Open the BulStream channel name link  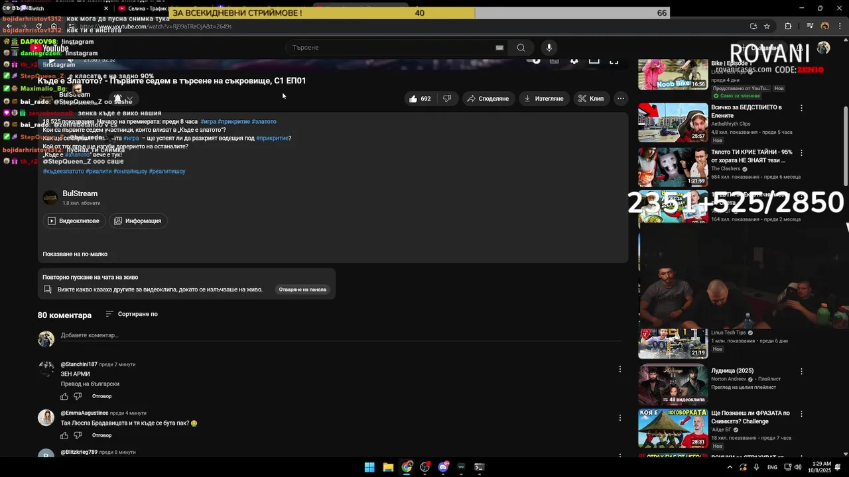80,193
